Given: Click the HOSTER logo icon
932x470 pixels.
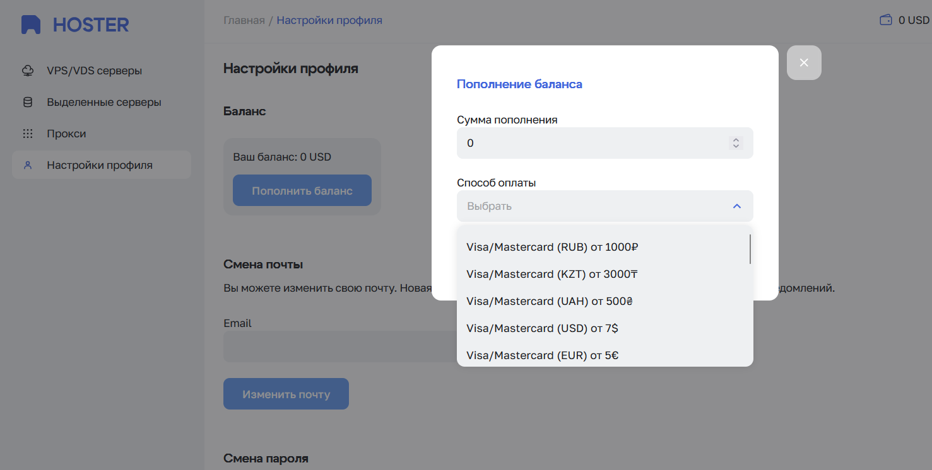Looking at the screenshot, I should pos(30,25).
